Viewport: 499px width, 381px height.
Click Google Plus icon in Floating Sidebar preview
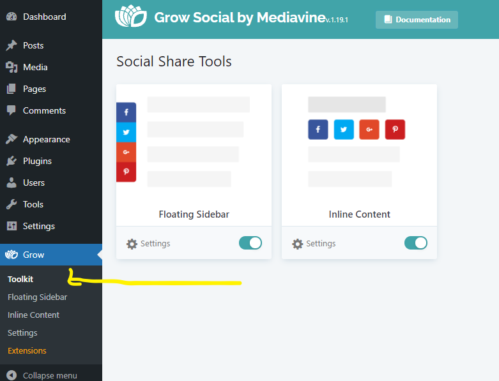point(126,153)
